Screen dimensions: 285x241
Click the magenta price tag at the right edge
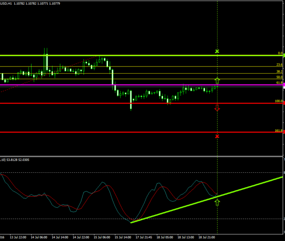pyautogui.click(x=283, y=84)
